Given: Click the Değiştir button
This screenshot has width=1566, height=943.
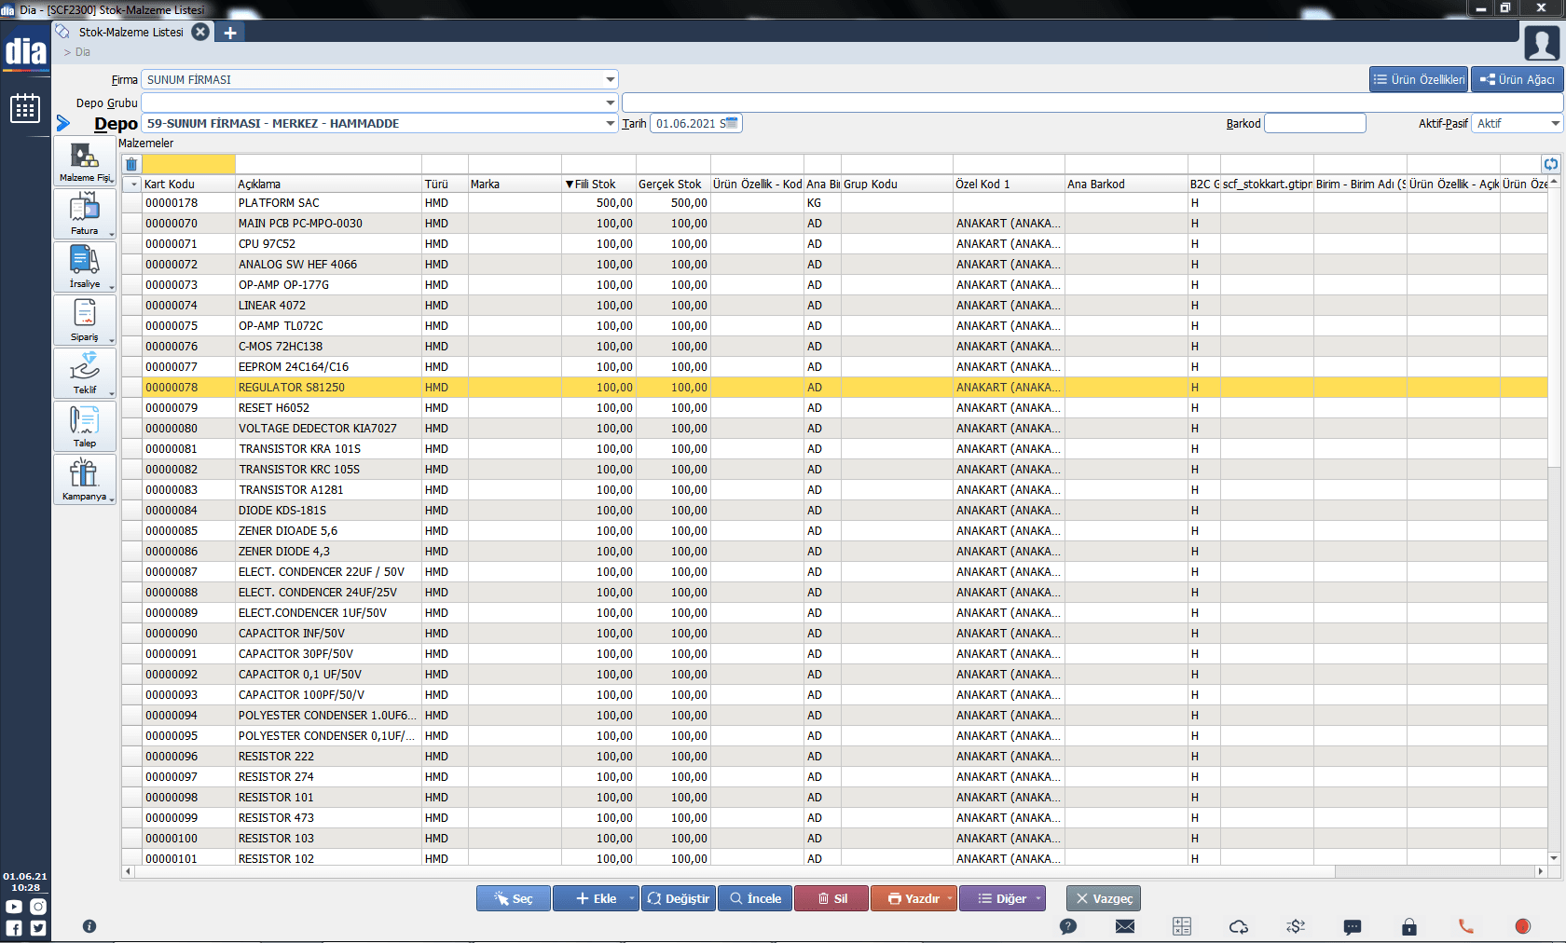Looking at the screenshot, I should point(679,898).
